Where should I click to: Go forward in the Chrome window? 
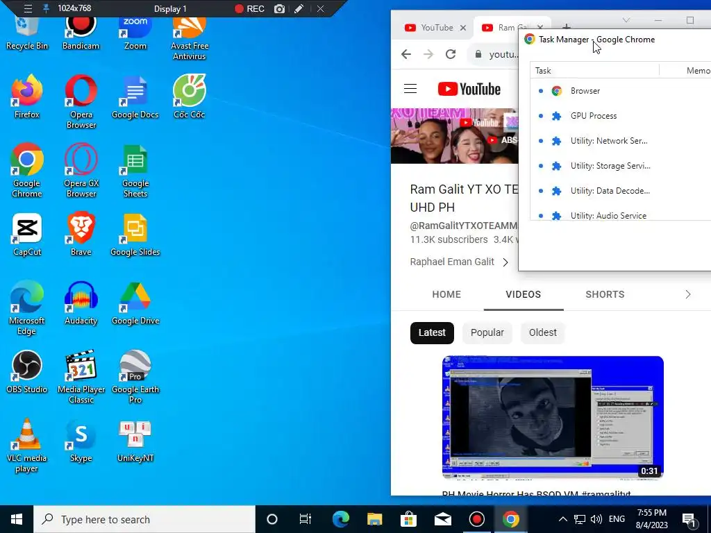click(x=428, y=54)
